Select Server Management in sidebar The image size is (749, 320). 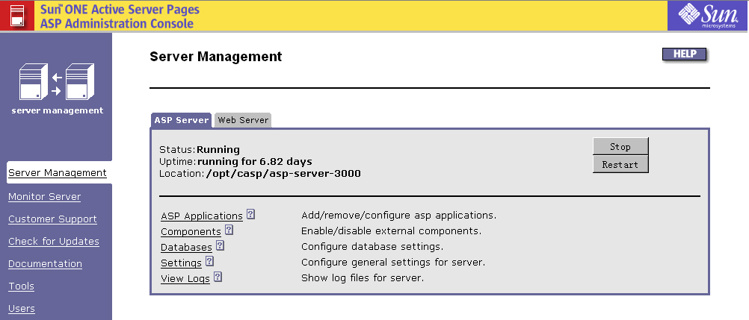coord(58,172)
